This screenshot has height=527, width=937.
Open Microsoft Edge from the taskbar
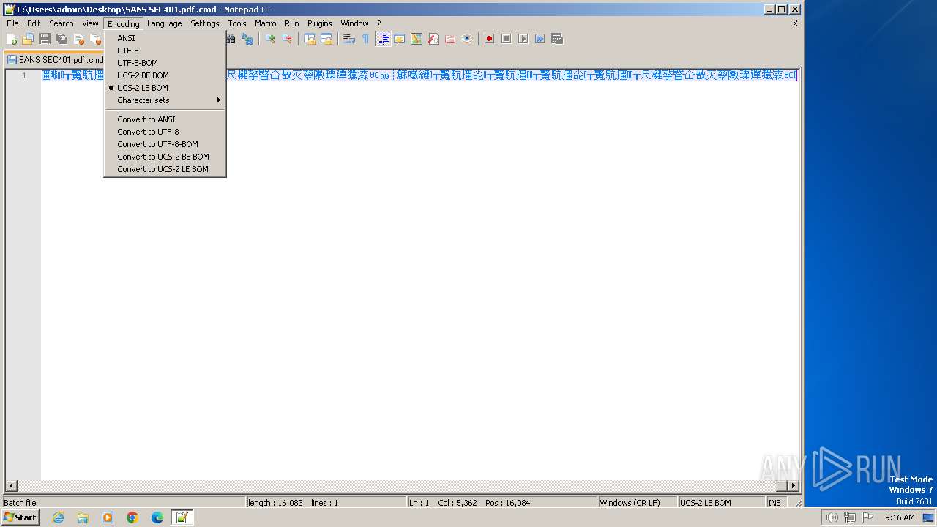(x=157, y=517)
